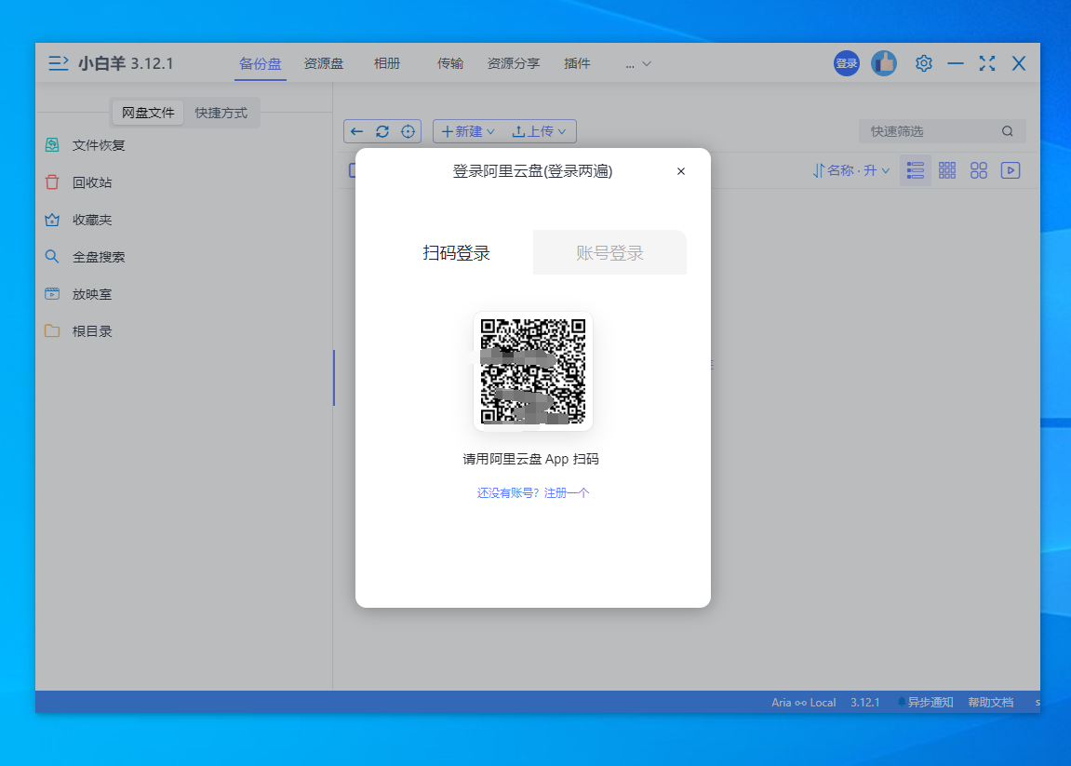Select 快捷方式 segment

point(221,113)
